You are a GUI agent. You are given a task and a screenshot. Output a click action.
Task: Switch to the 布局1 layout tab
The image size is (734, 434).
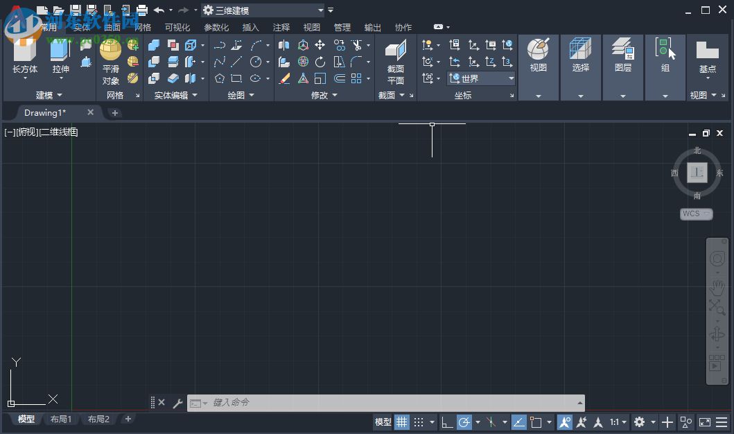click(x=61, y=419)
